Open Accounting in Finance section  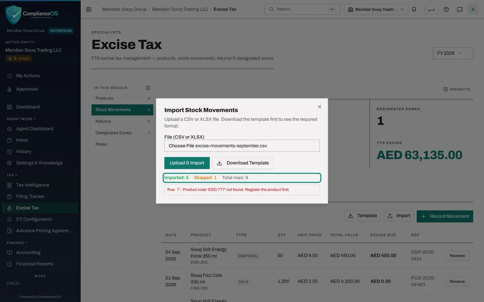pos(40,253)
